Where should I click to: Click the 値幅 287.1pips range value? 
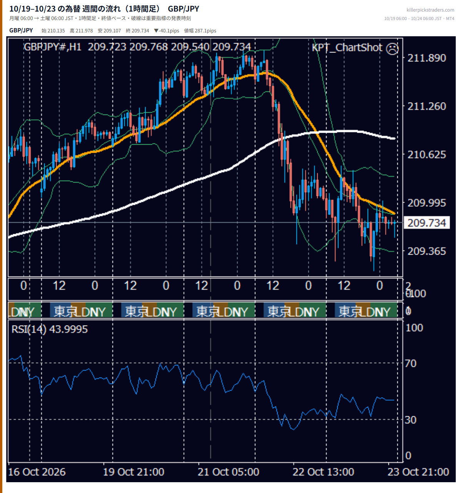(200, 30)
